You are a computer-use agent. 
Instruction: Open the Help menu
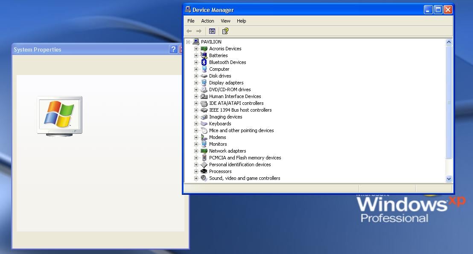click(241, 21)
